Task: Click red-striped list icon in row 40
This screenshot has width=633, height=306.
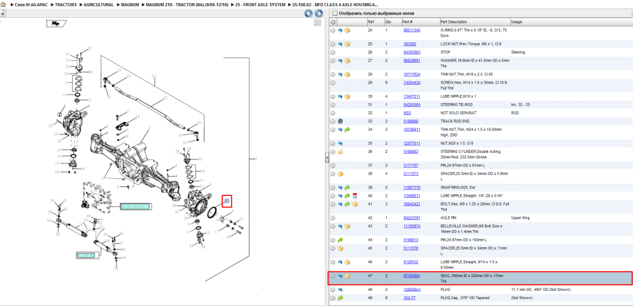Action: tap(355, 196)
